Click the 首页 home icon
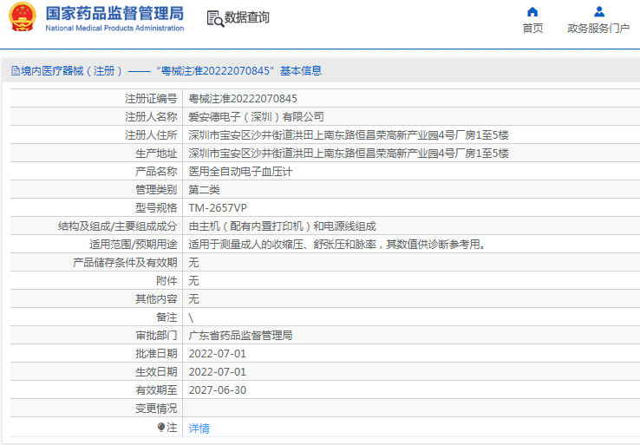 (532, 11)
